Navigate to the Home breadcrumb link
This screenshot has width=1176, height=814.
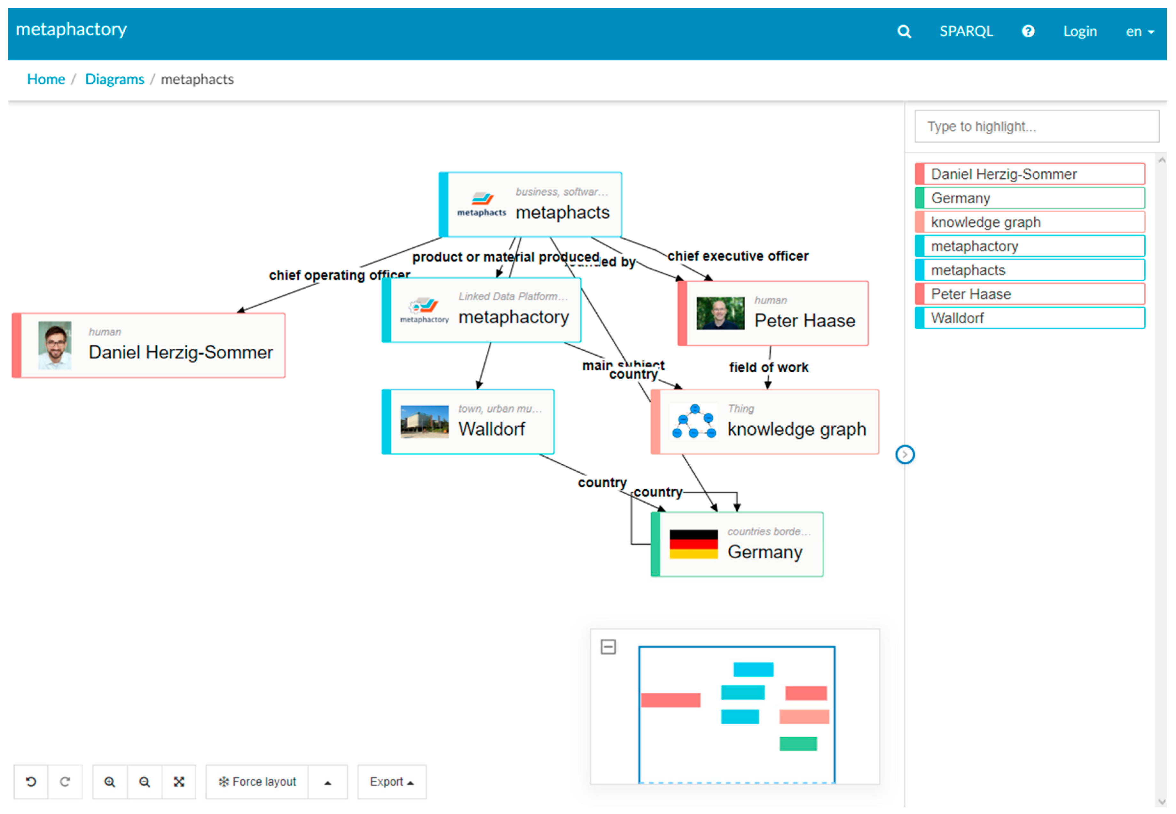[x=46, y=79]
